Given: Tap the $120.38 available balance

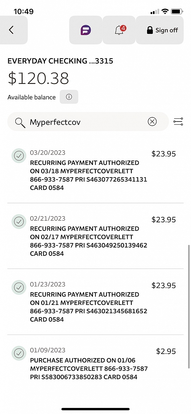Looking at the screenshot, I should pyautogui.click(x=38, y=78).
